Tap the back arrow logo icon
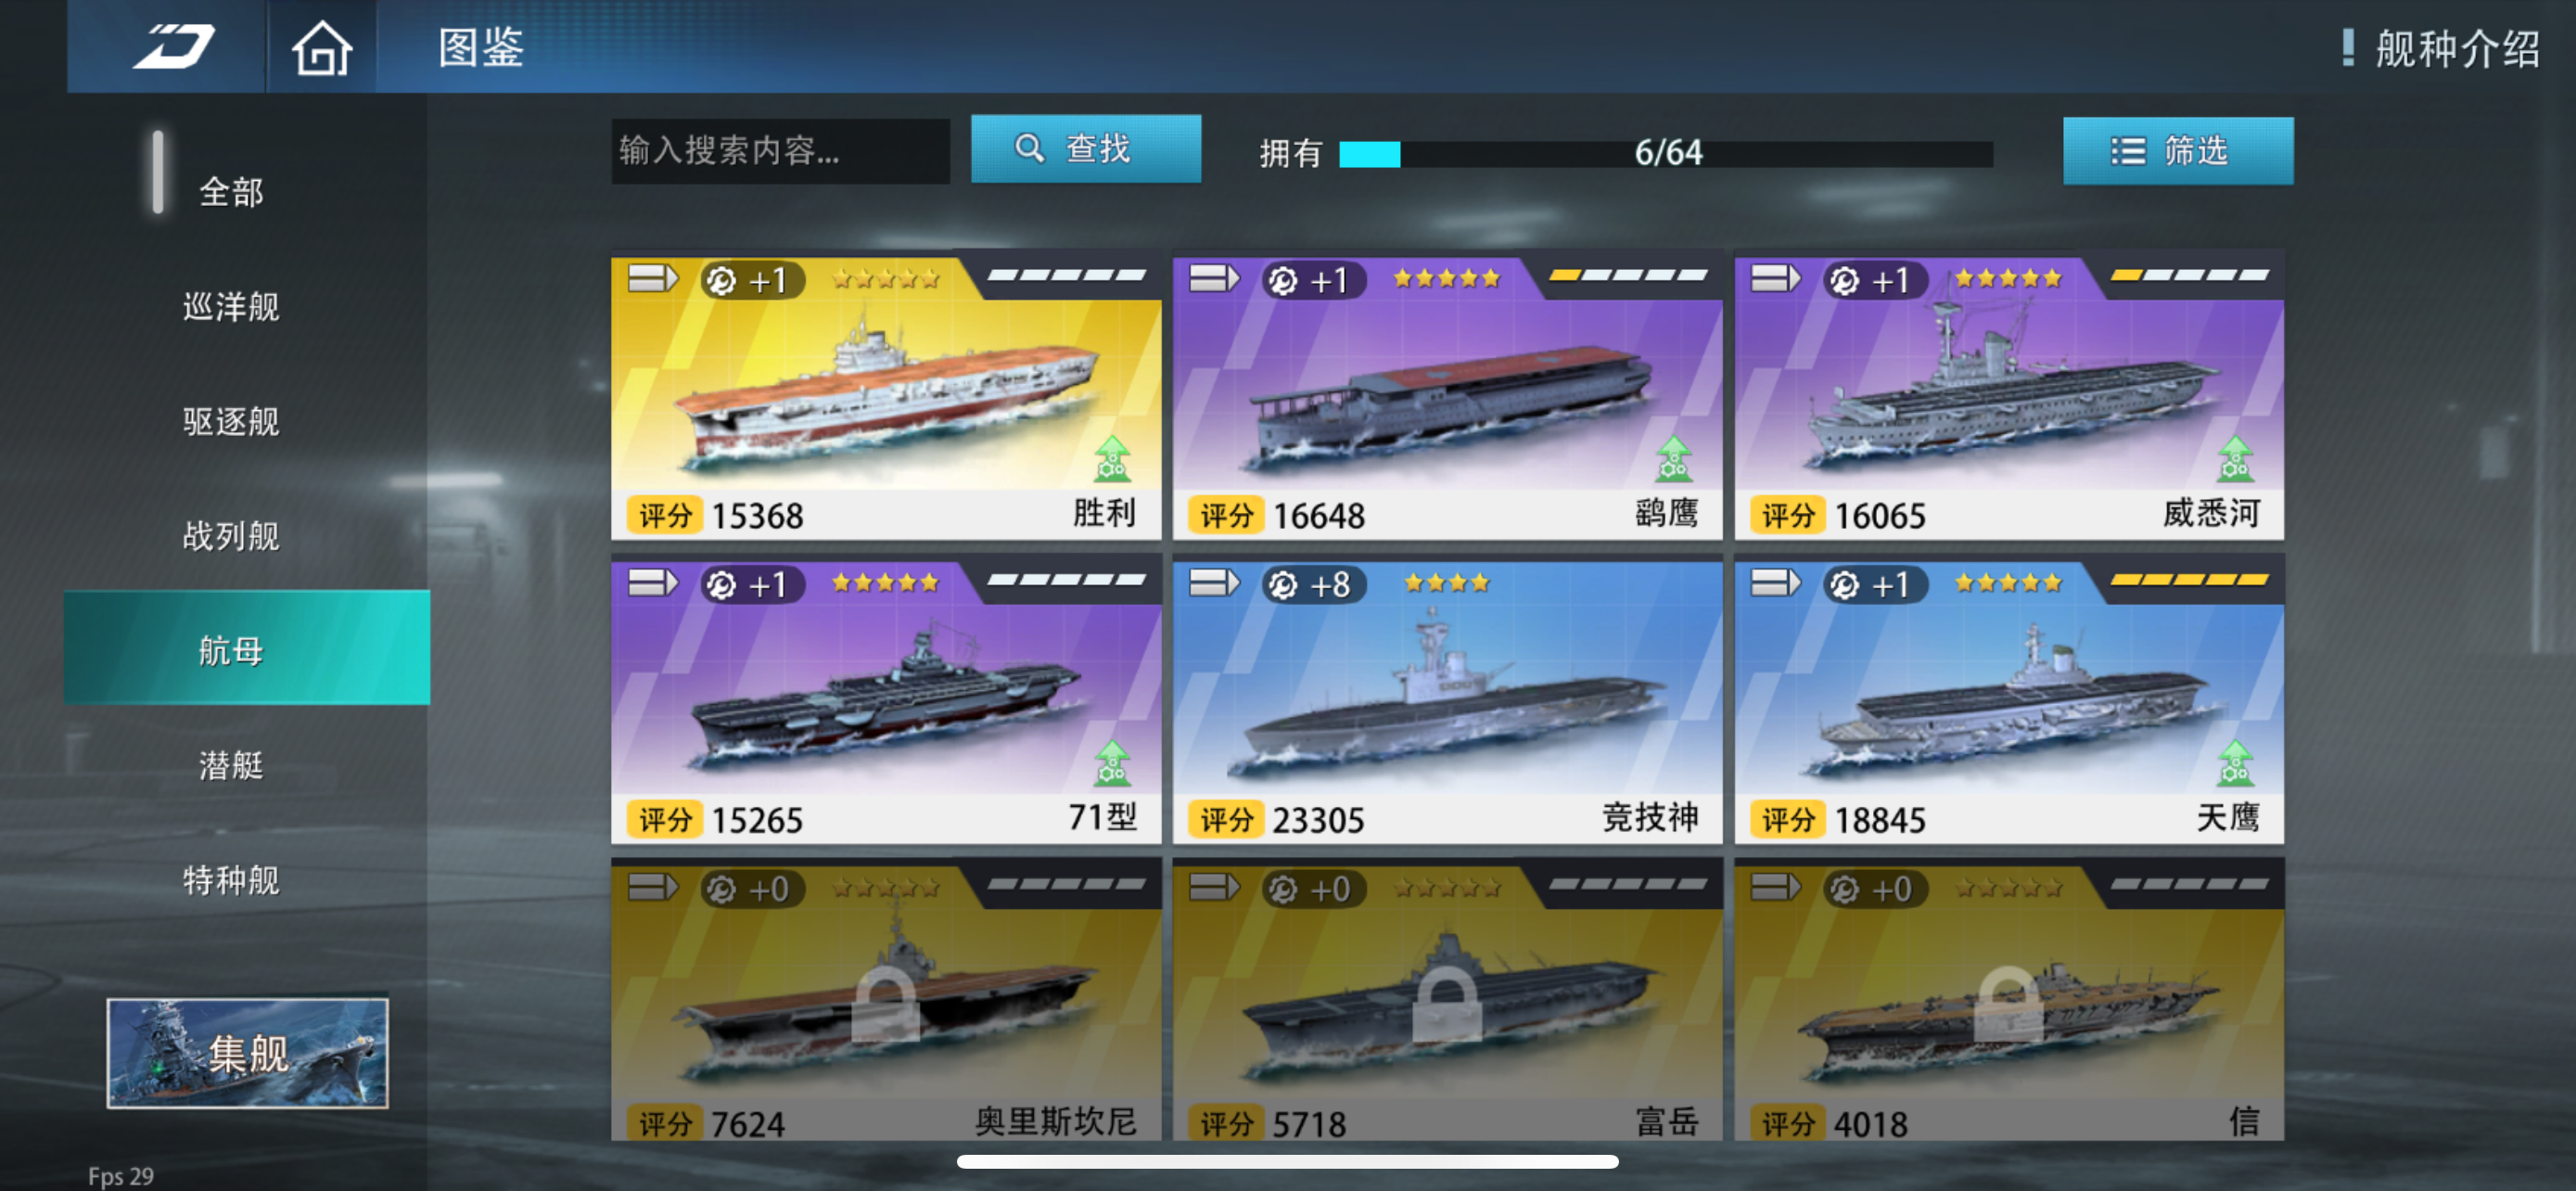The height and width of the screenshot is (1191, 2576). pyautogui.click(x=174, y=47)
